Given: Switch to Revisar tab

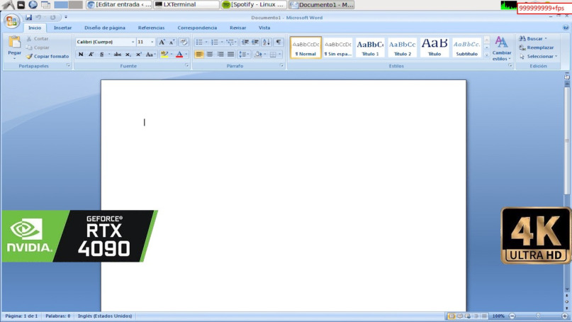Looking at the screenshot, I should pos(238,28).
